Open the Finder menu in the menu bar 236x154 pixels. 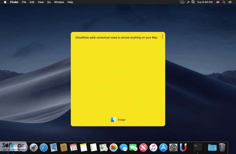tap(14, 2)
